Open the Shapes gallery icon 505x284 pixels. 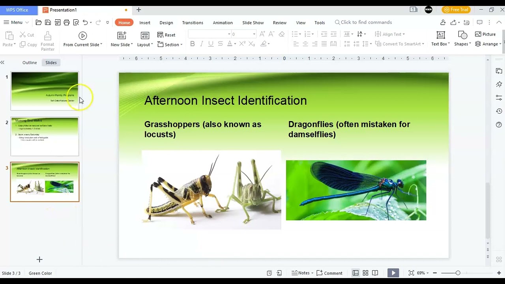pos(462,35)
